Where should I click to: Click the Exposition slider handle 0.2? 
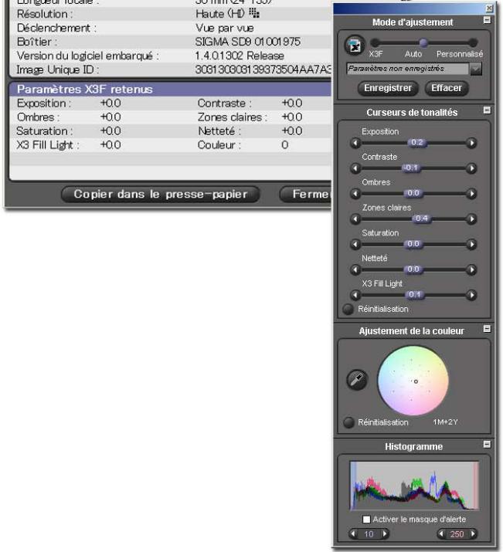tap(417, 143)
